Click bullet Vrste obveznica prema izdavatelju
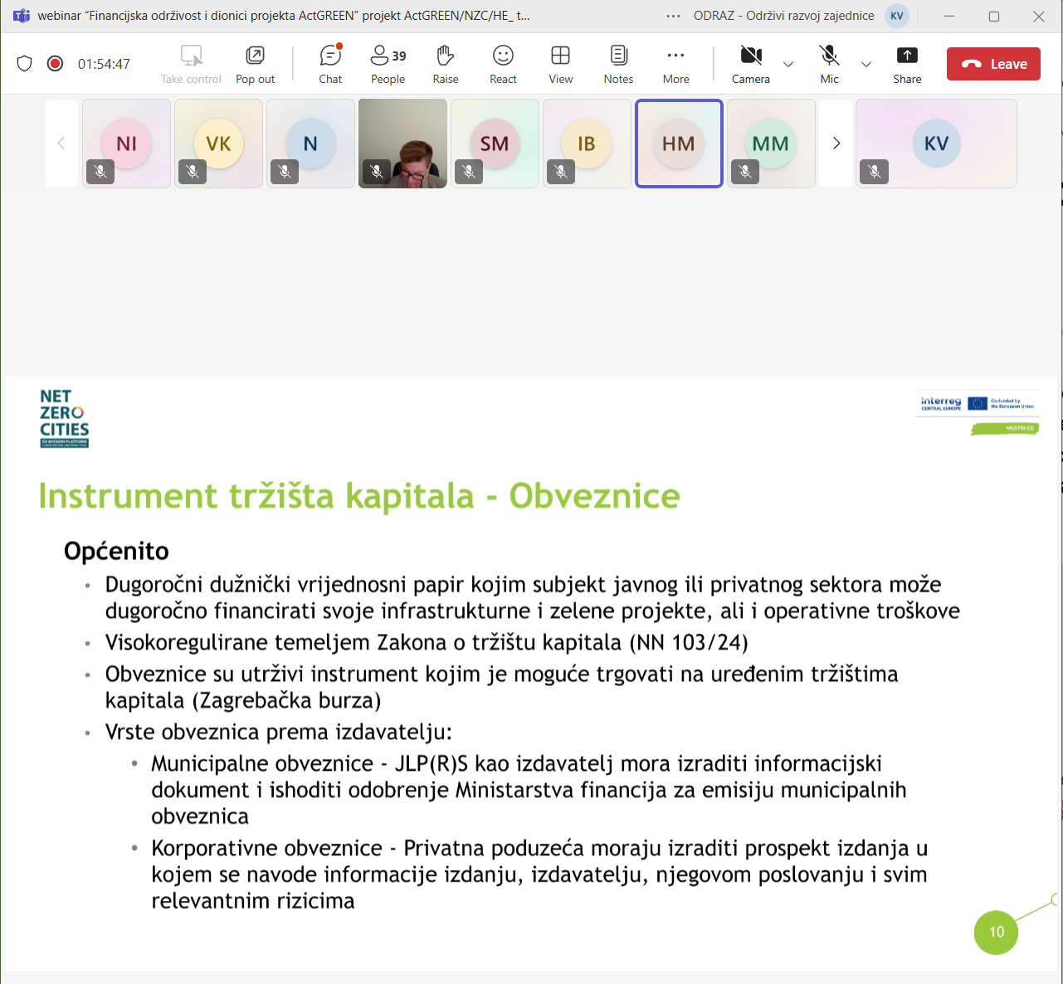 click(x=278, y=732)
